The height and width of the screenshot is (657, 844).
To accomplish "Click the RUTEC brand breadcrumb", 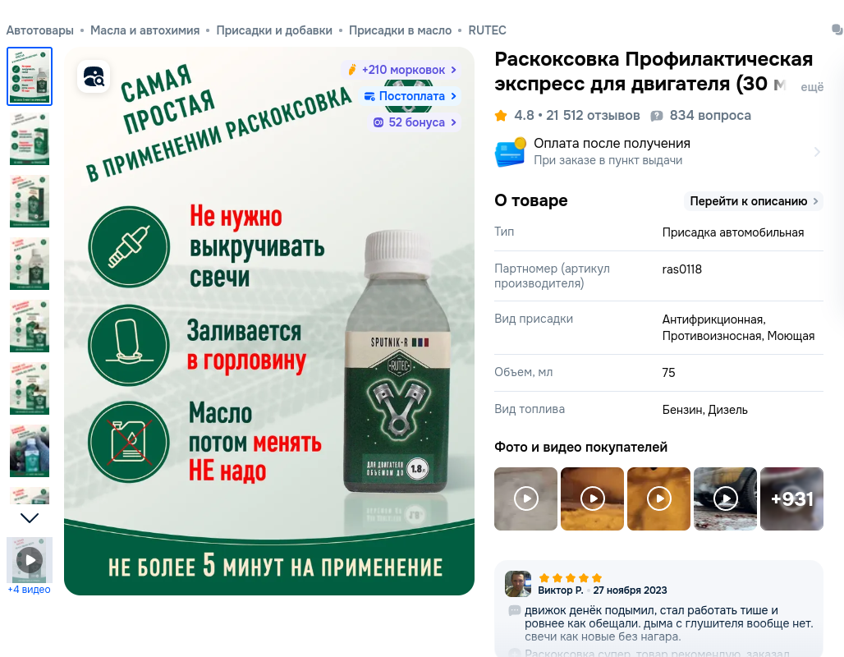I will [487, 30].
